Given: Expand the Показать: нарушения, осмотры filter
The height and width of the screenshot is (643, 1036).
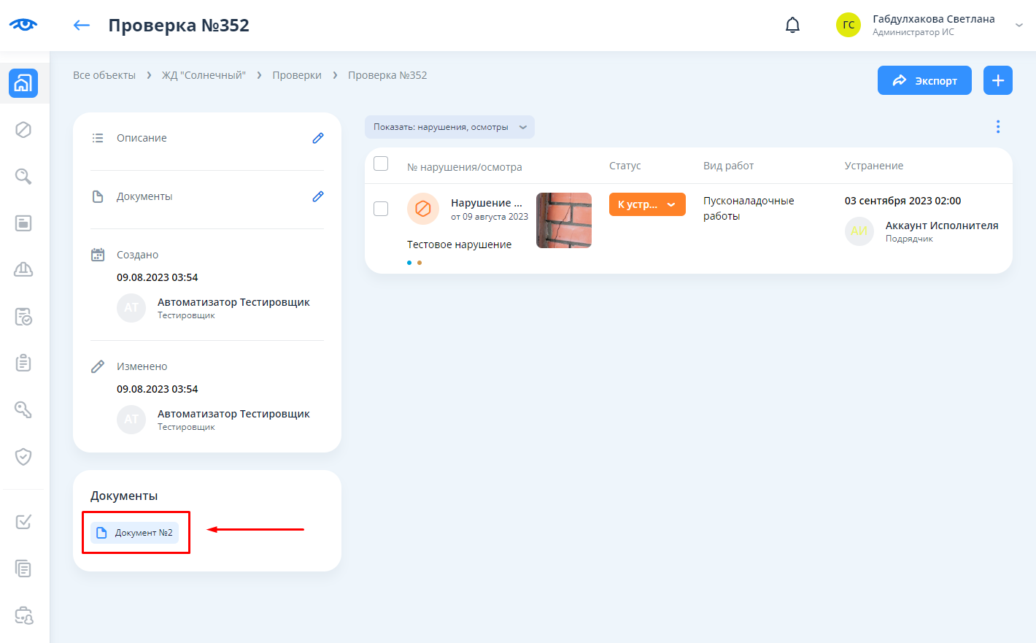Looking at the screenshot, I should coord(449,127).
